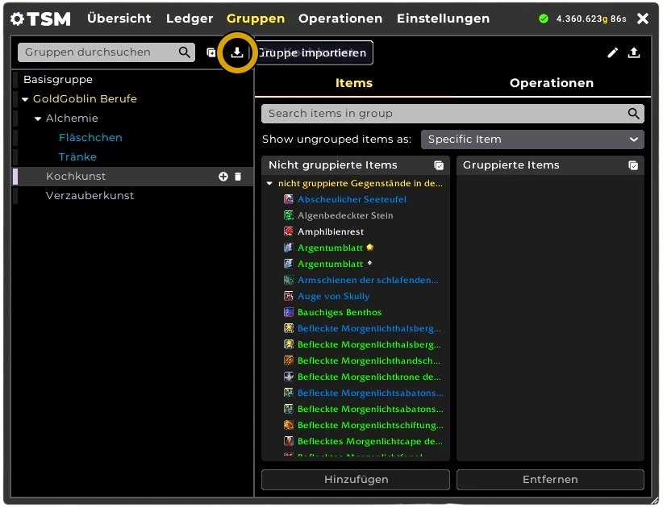Click Armschienen der schlafenden item icon
Screen dimensions: 663x508
click(x=289, y=280)
